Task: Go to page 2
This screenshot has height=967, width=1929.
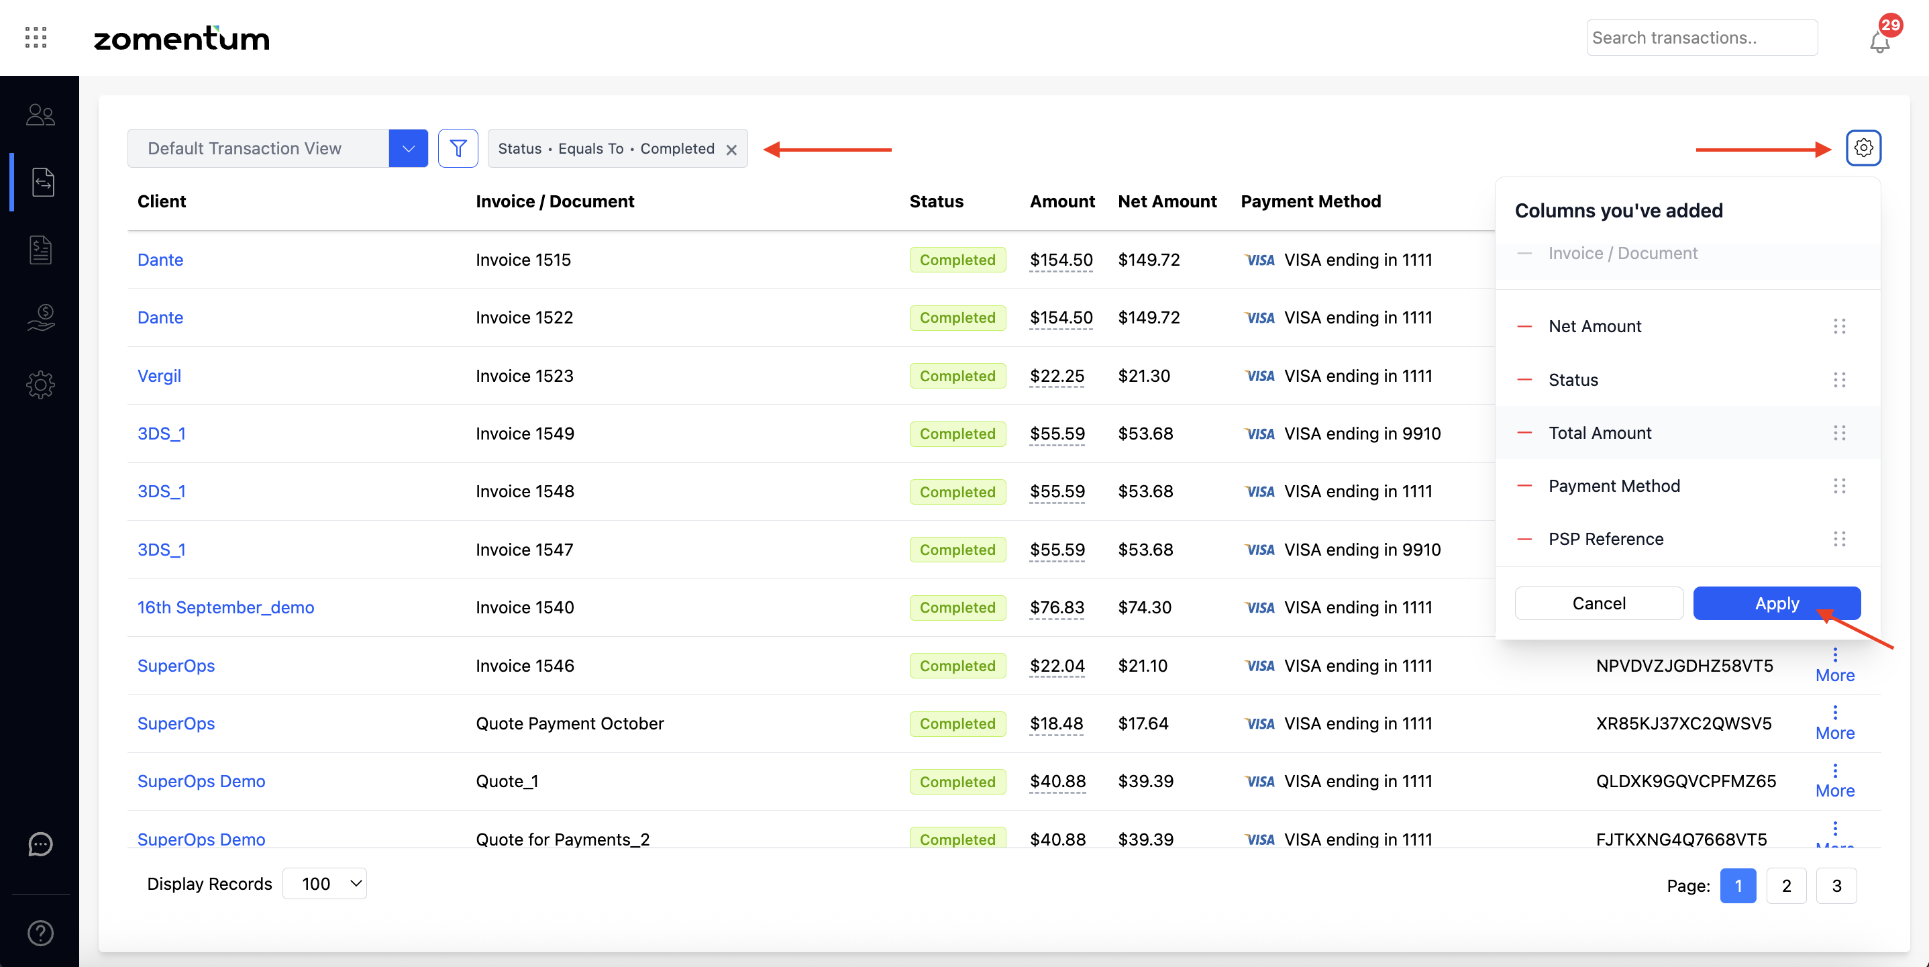Action: click(1786, 885)
